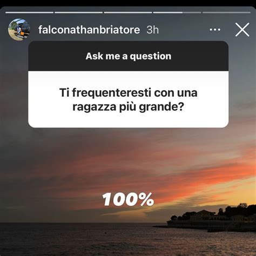The width and height of the screenshot is (256, 256).
Task: Jump to the first story progress segment
Action: coord(30,12)
